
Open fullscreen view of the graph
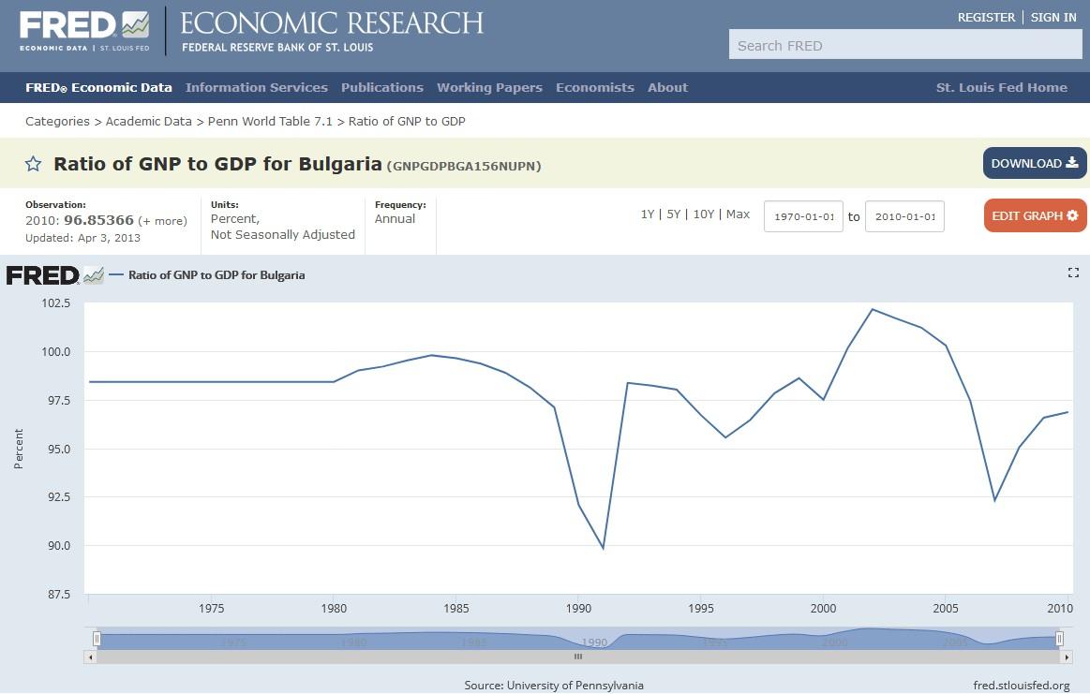(1073, 273)
